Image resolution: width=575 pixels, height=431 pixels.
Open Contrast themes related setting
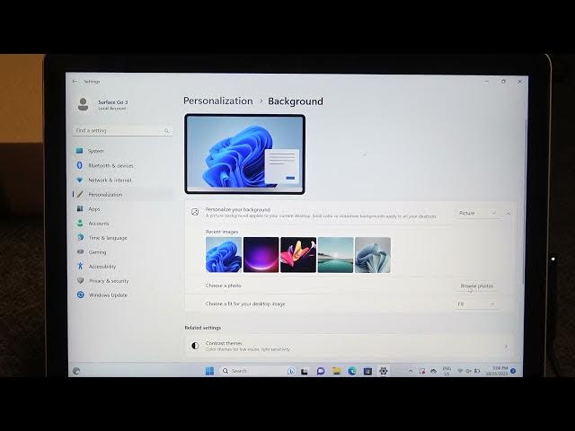(350, 346)
